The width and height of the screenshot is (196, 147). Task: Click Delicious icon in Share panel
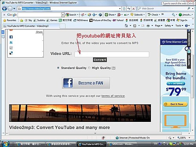(11, 53)
